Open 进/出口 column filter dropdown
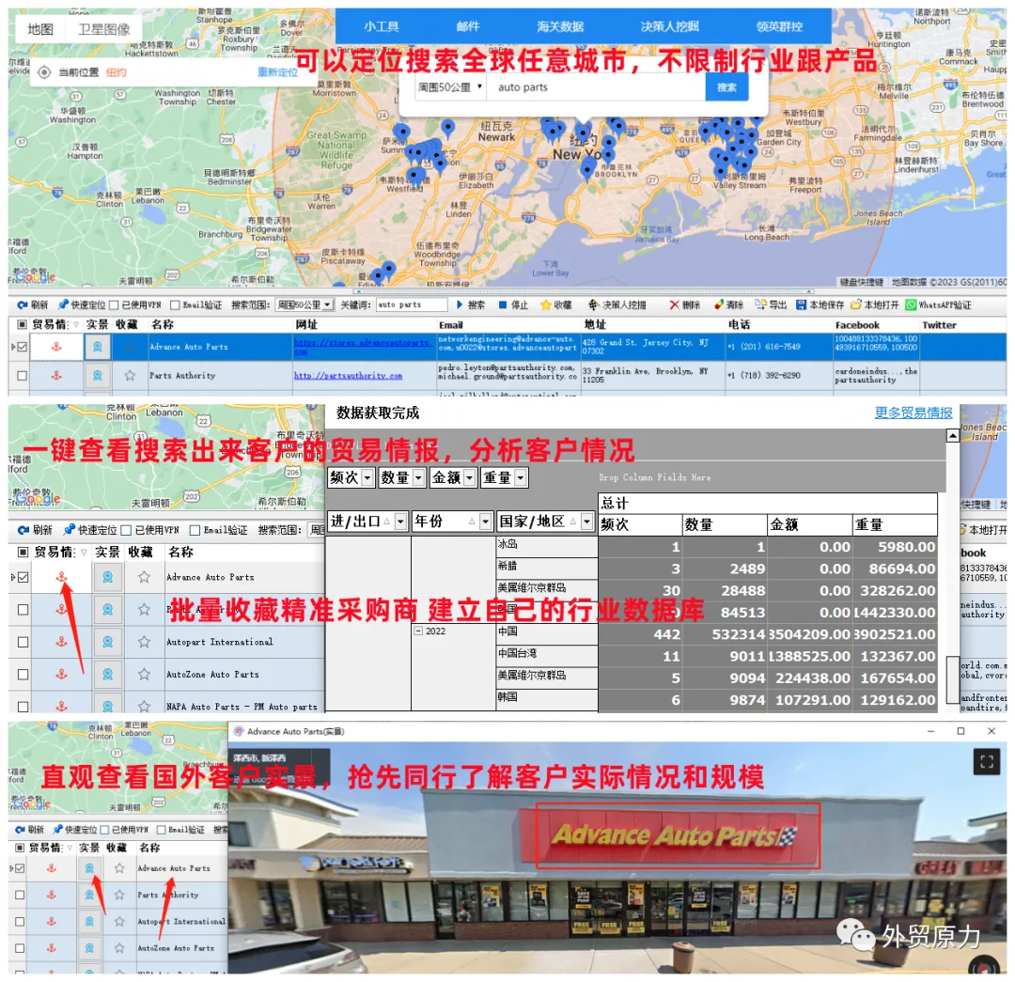This screenshot has height=982, width=1015. pos(400,522)
